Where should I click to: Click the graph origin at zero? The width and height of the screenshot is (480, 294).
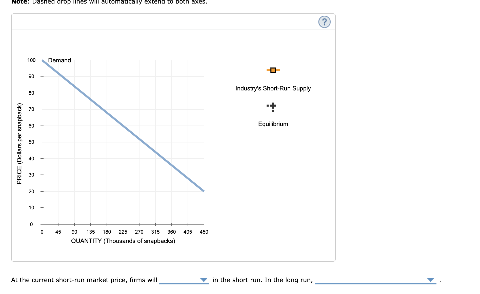pyautogui.click(x=42, y=224)
